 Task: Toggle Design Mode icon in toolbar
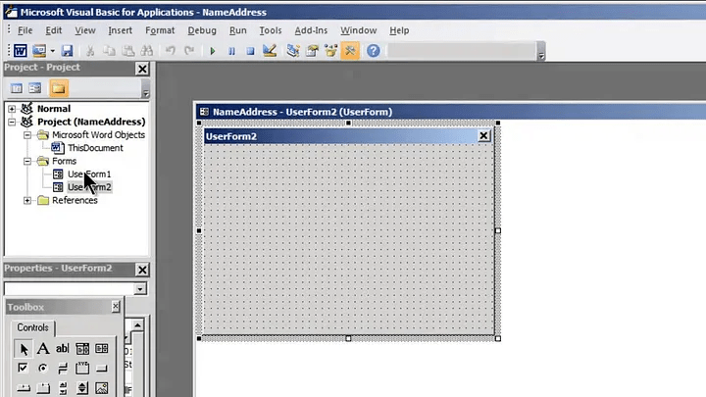[x=270, y=50]
